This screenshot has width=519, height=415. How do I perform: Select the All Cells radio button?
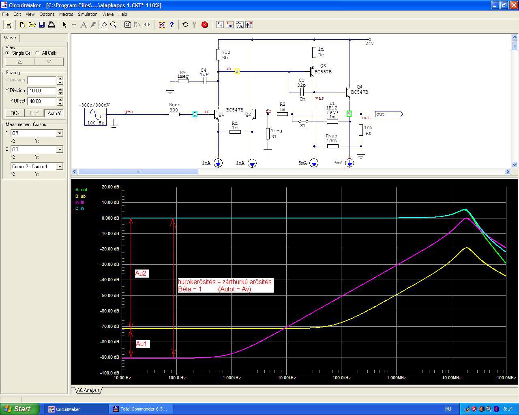[x=38, y=53]
